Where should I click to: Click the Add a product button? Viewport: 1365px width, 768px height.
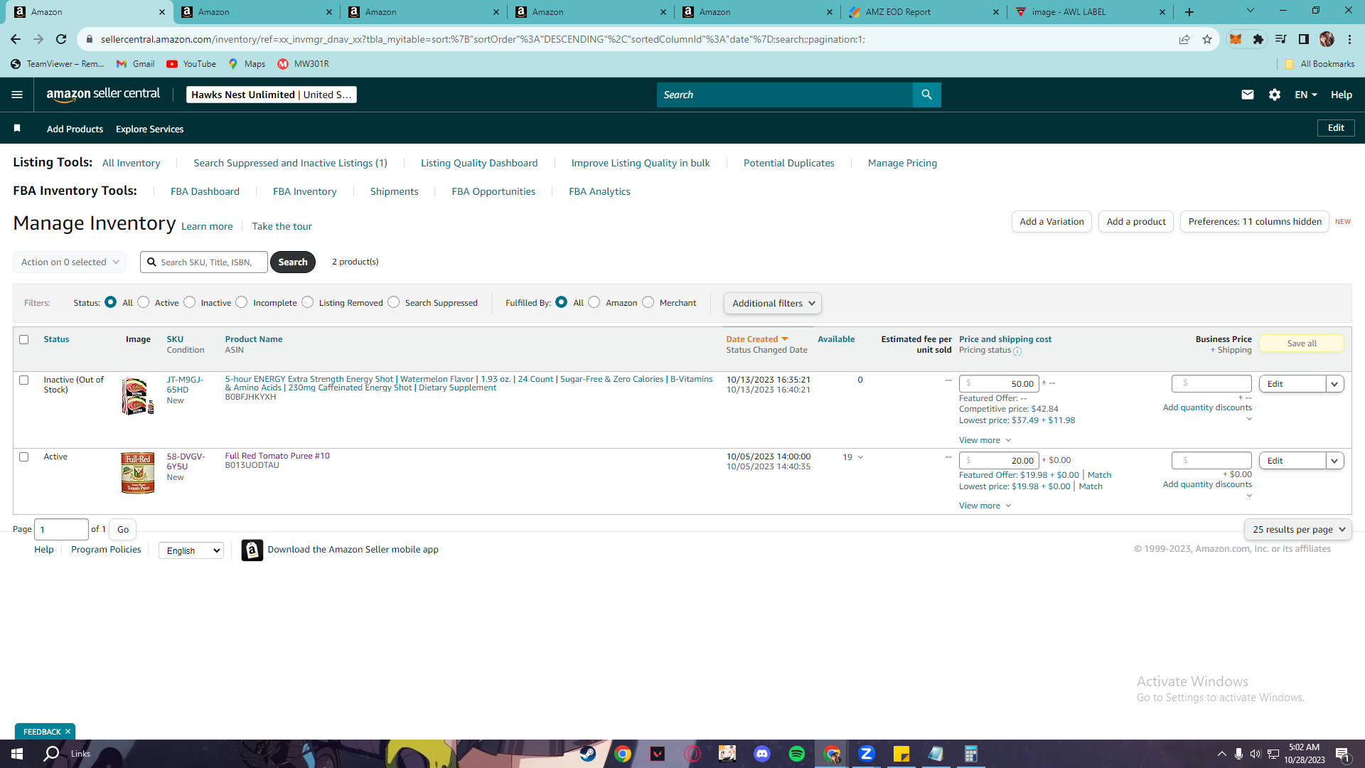coord(1136,222)
